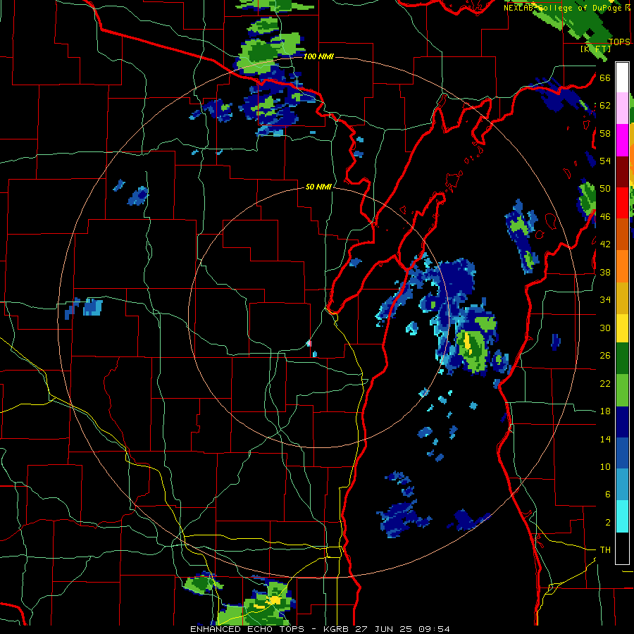Click the navy blue legend swatch

click(x=622, y=422)
